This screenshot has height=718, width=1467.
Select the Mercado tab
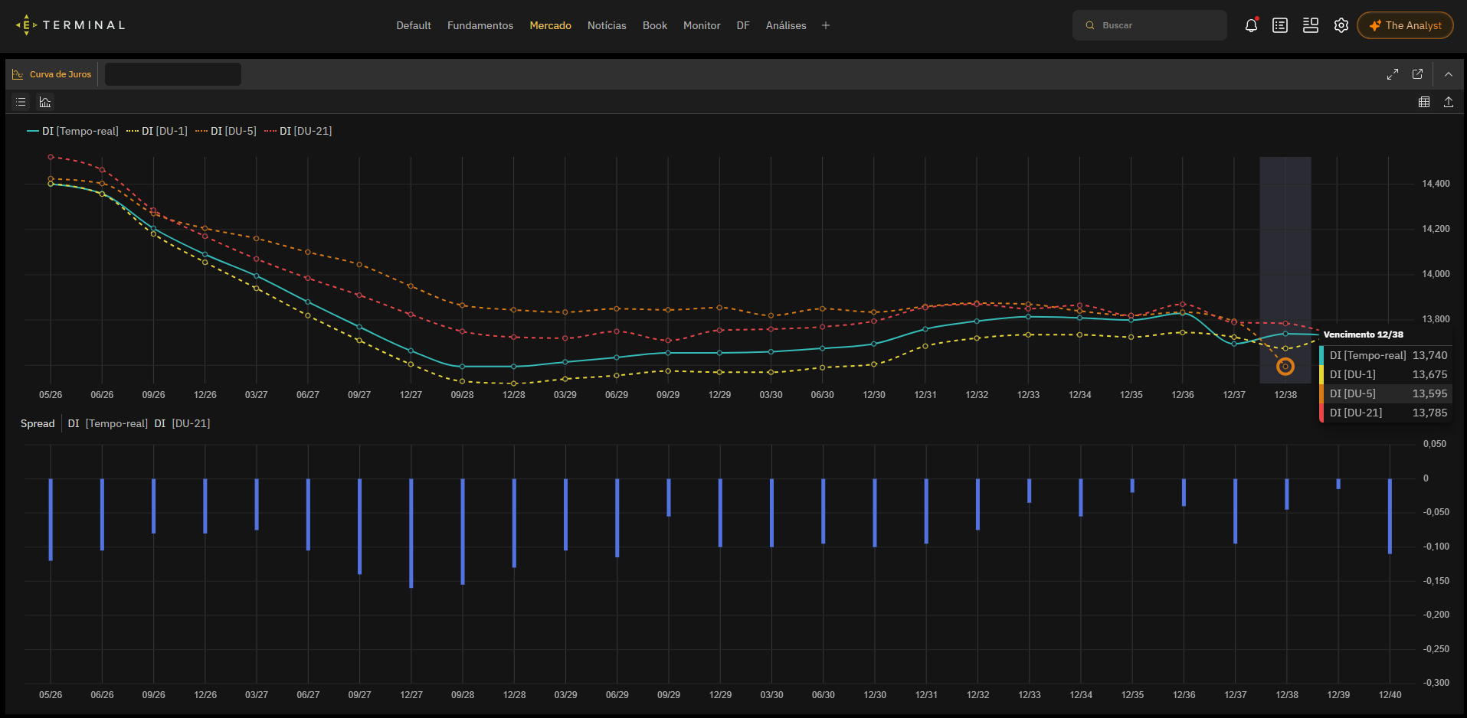coord(550,25)
